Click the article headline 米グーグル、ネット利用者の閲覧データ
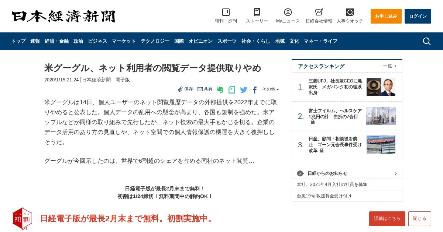443x232 pixels. point(153,68)
